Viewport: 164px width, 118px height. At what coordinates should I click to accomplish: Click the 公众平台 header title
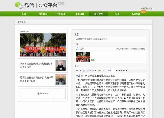coord(48,5)
